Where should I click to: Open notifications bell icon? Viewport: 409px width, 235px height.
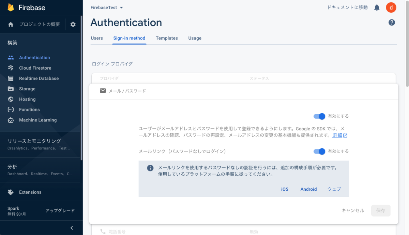point(377,8)
